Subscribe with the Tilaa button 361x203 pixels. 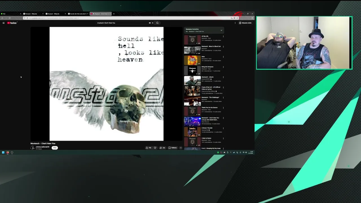(55, 148)
